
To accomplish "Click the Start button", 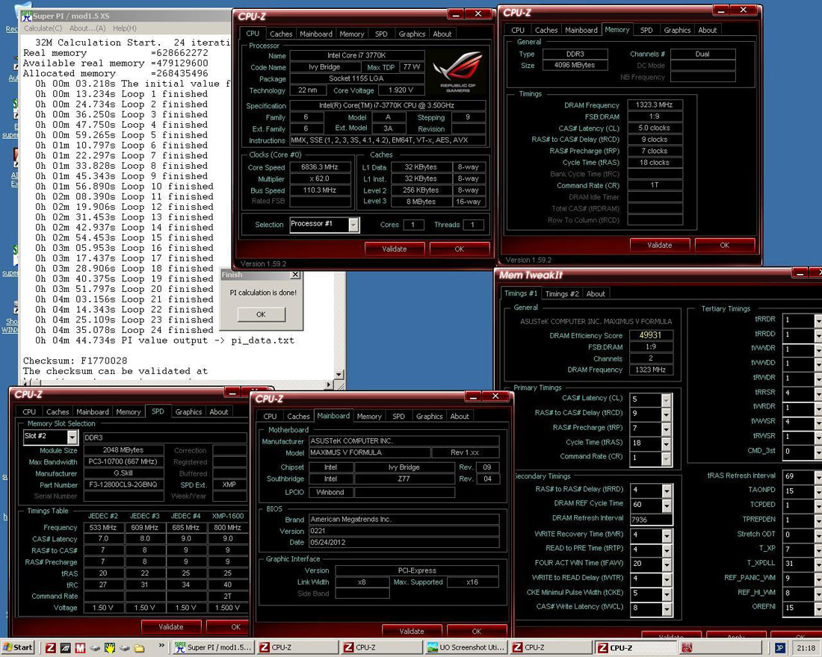I will [x=19, y=647].
